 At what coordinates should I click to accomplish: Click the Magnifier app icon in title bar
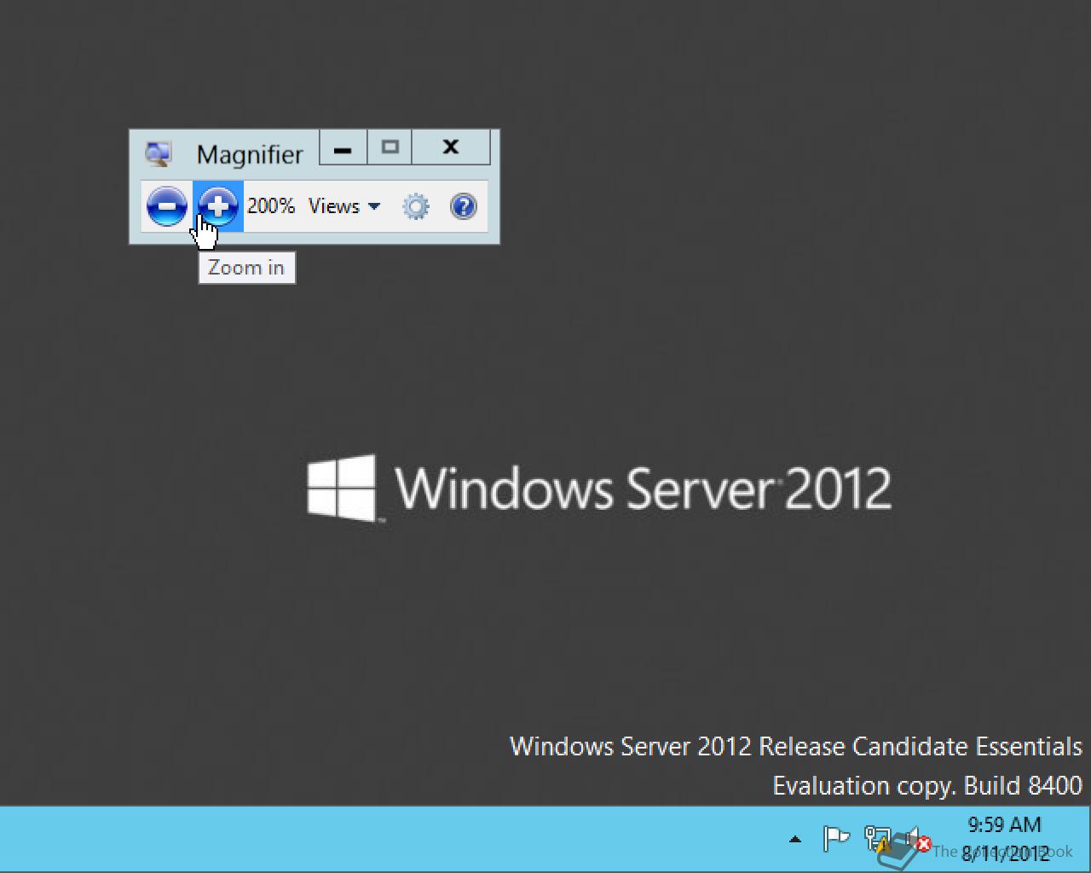click(159, 154)
